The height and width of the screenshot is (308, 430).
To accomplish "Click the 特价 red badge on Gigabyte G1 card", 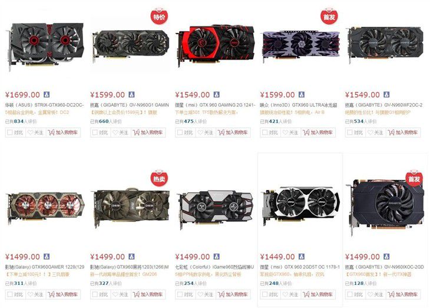I will tap(159, 17).
